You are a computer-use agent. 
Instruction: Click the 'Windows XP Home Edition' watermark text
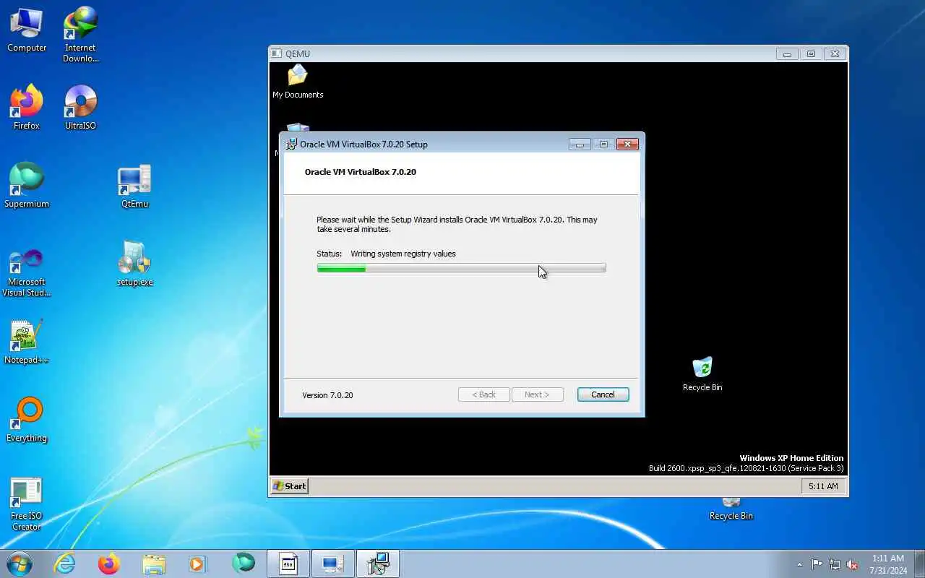tap(791, 458)
